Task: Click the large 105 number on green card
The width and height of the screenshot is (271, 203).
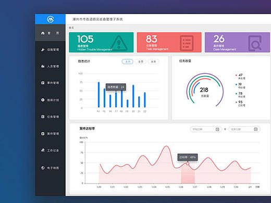Action: click(x=85, y=39)
